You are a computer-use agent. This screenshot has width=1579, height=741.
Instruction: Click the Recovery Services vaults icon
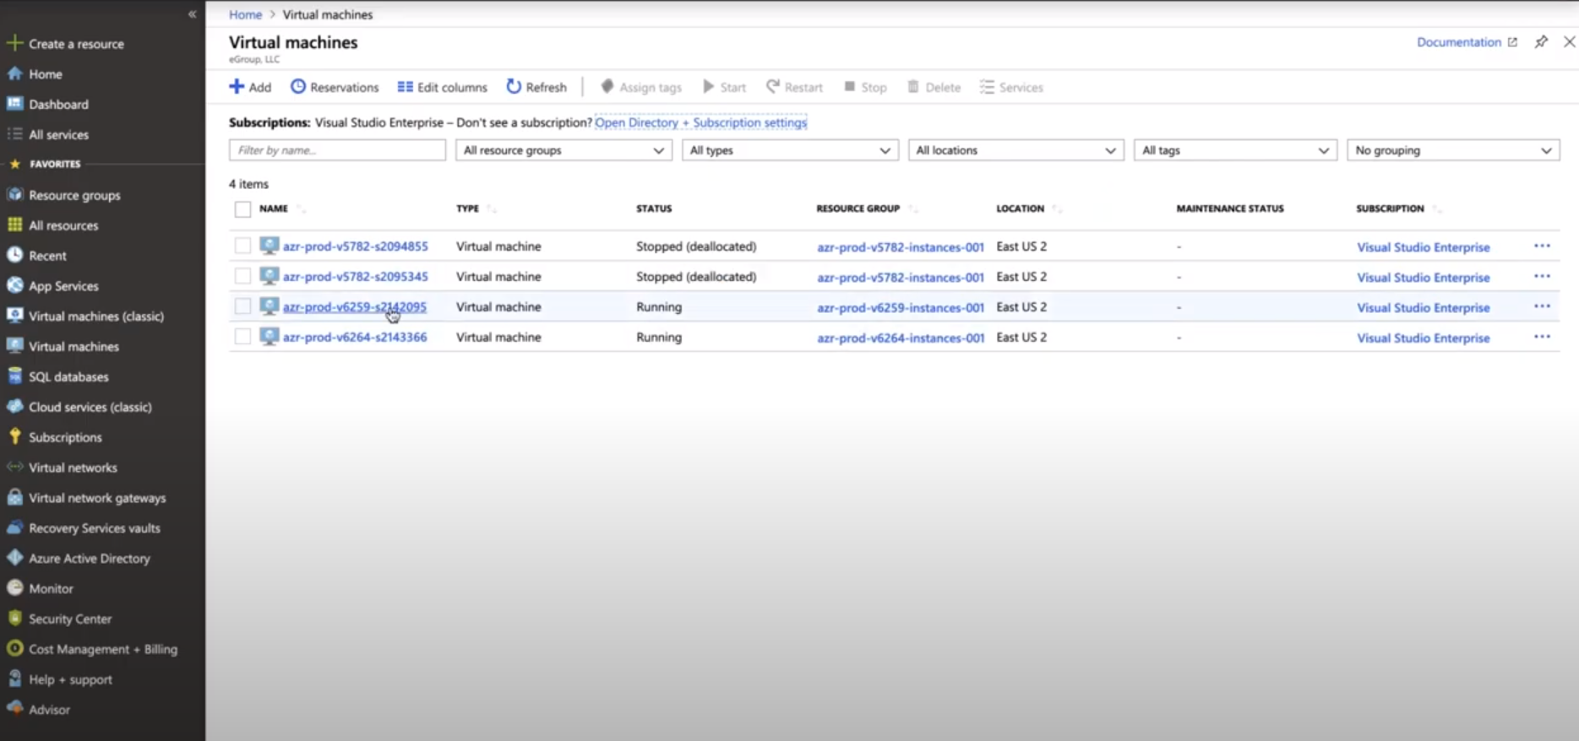pos(14,527)
